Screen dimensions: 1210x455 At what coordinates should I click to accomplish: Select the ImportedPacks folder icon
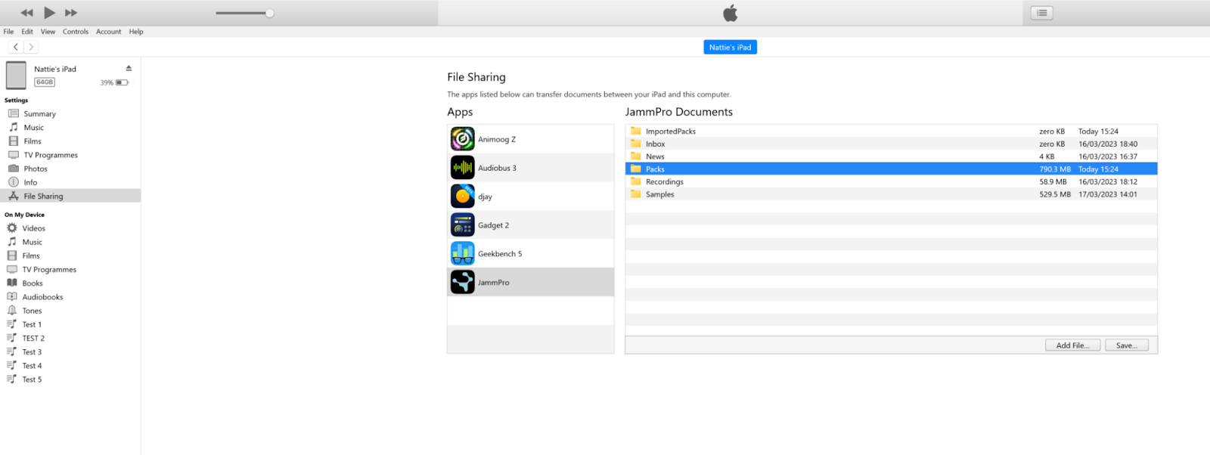tap(636, 131)
